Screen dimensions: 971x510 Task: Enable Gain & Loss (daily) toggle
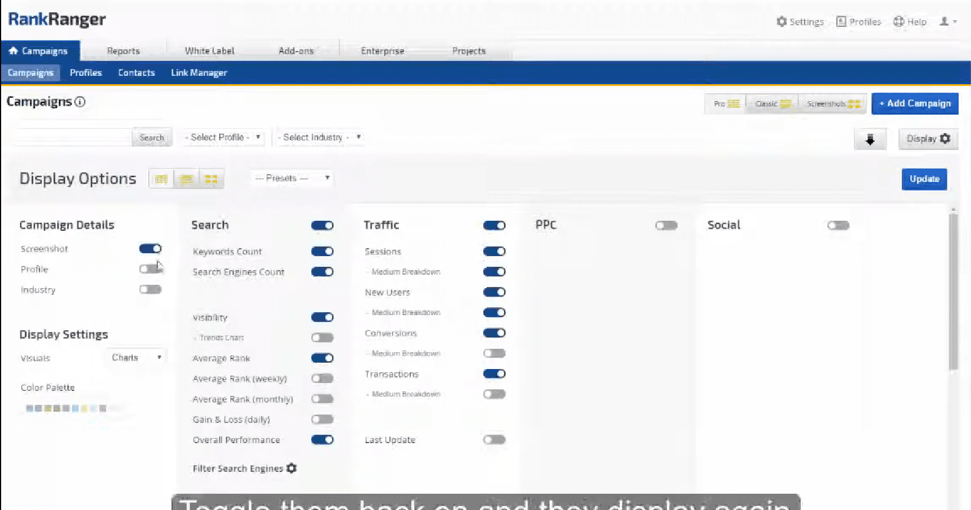(322, 419)
